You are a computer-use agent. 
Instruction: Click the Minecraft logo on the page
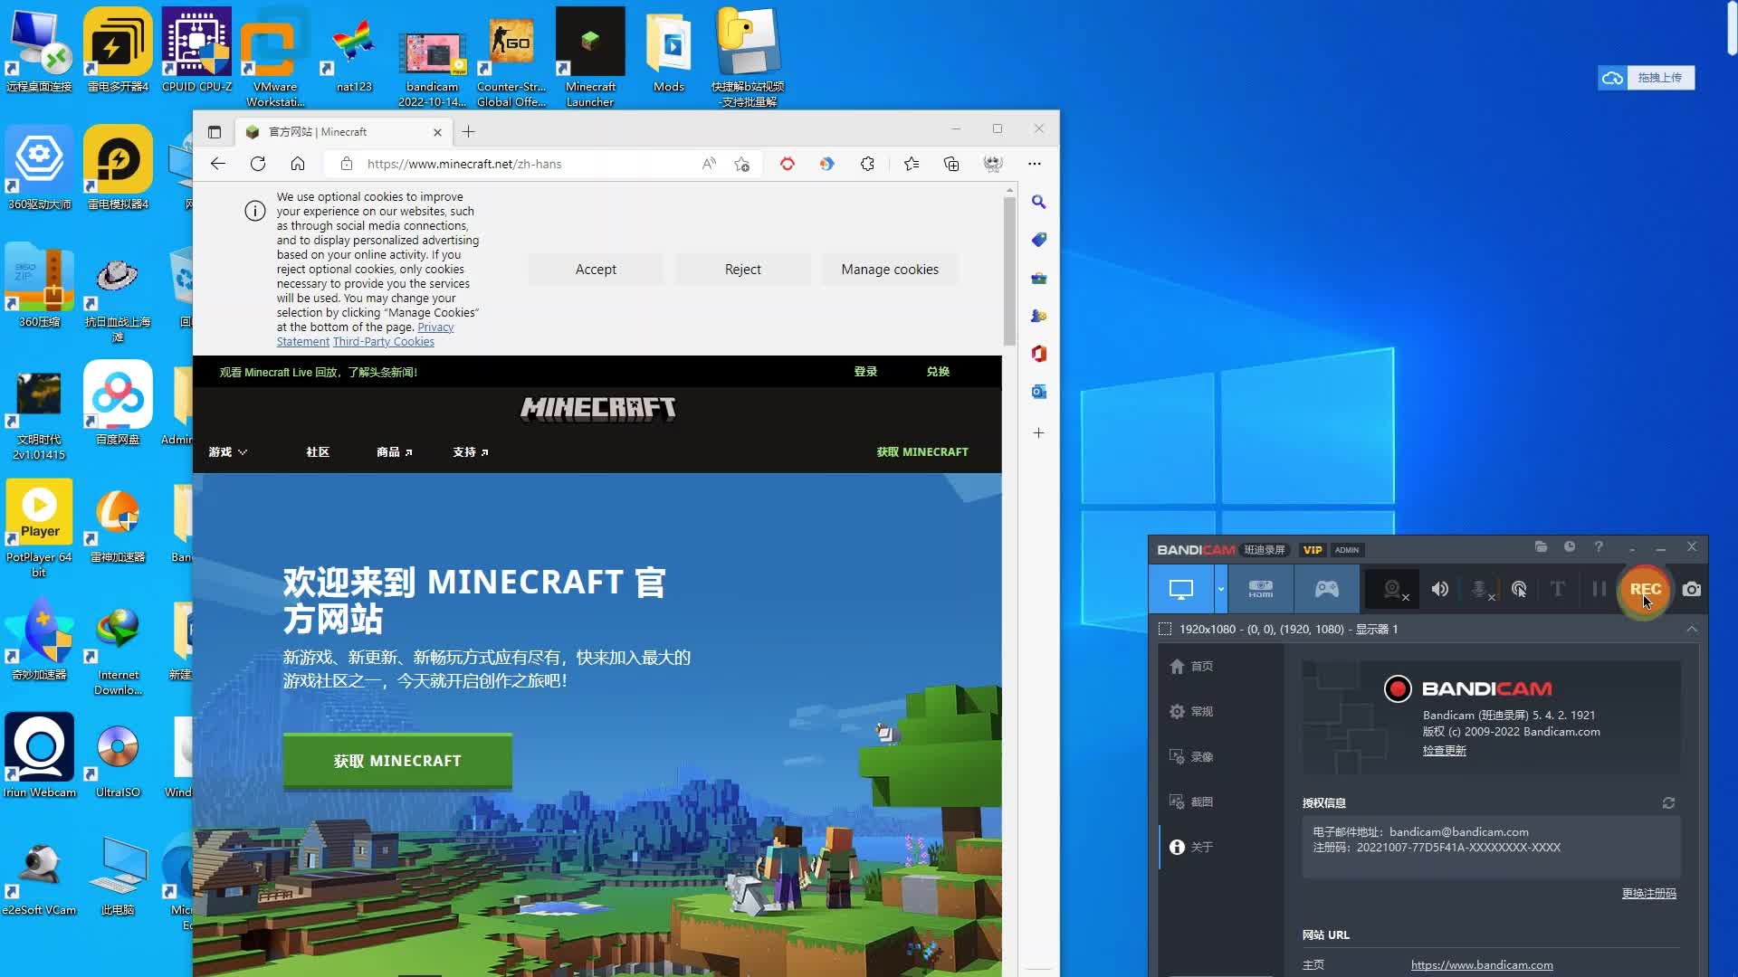click(597, 409)
